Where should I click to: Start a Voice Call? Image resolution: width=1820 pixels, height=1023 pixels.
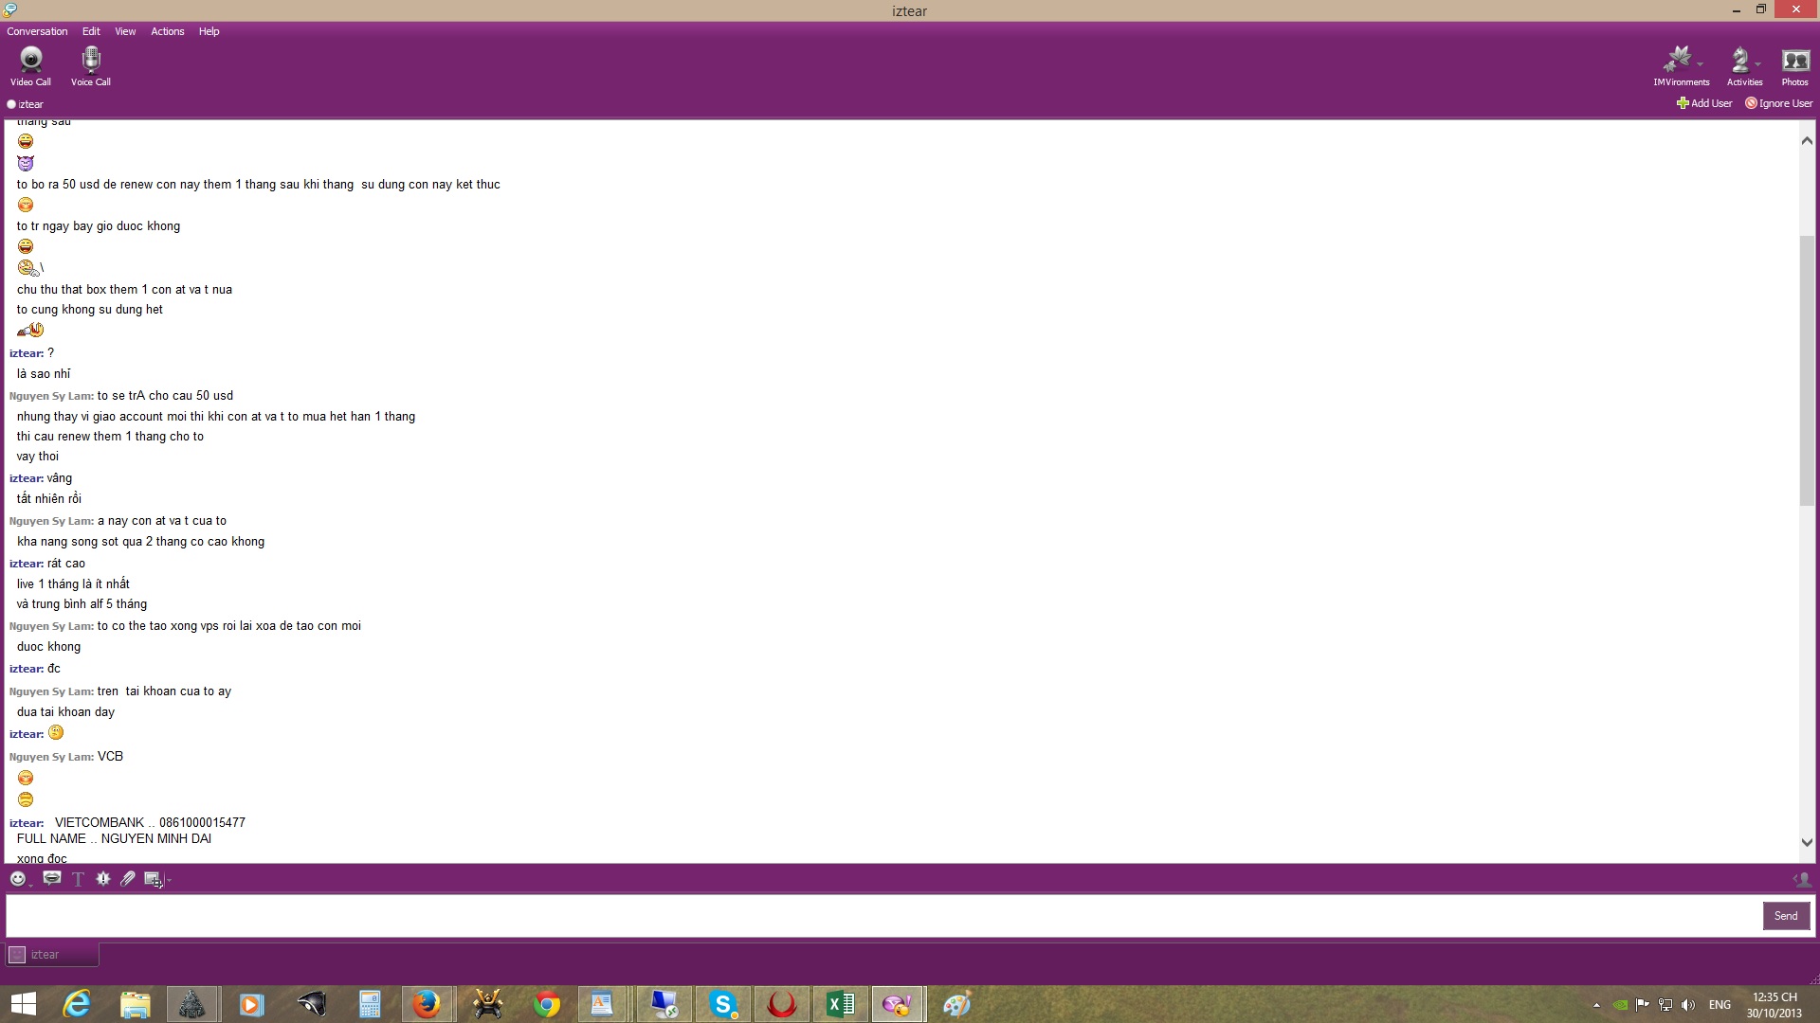[x=91, y=66]
